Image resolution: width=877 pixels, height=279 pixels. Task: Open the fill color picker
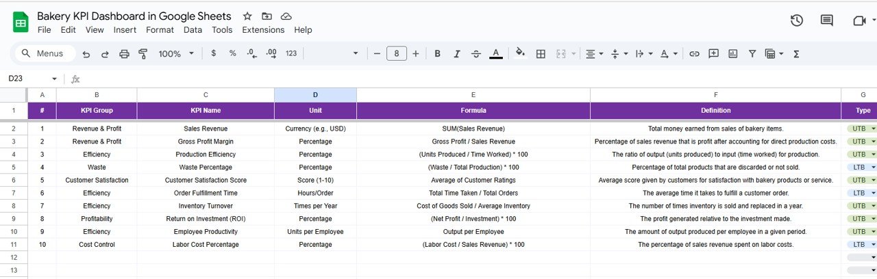[520, 53]
